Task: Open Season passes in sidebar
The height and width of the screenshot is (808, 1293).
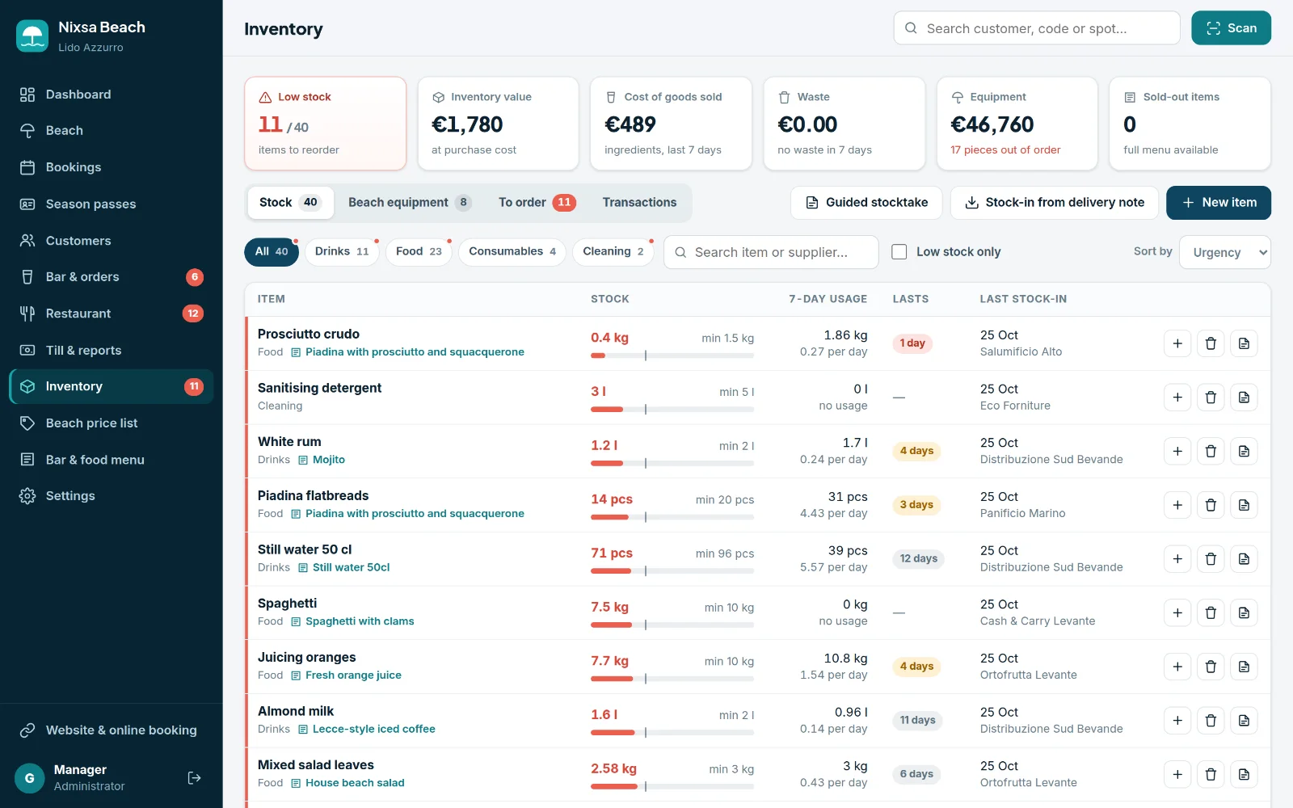Action: click(x=112, y=204)
